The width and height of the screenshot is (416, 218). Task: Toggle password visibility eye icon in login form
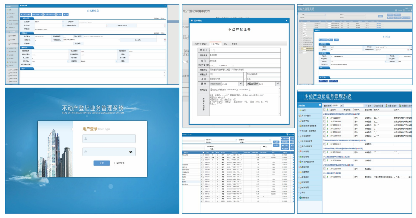131,152
